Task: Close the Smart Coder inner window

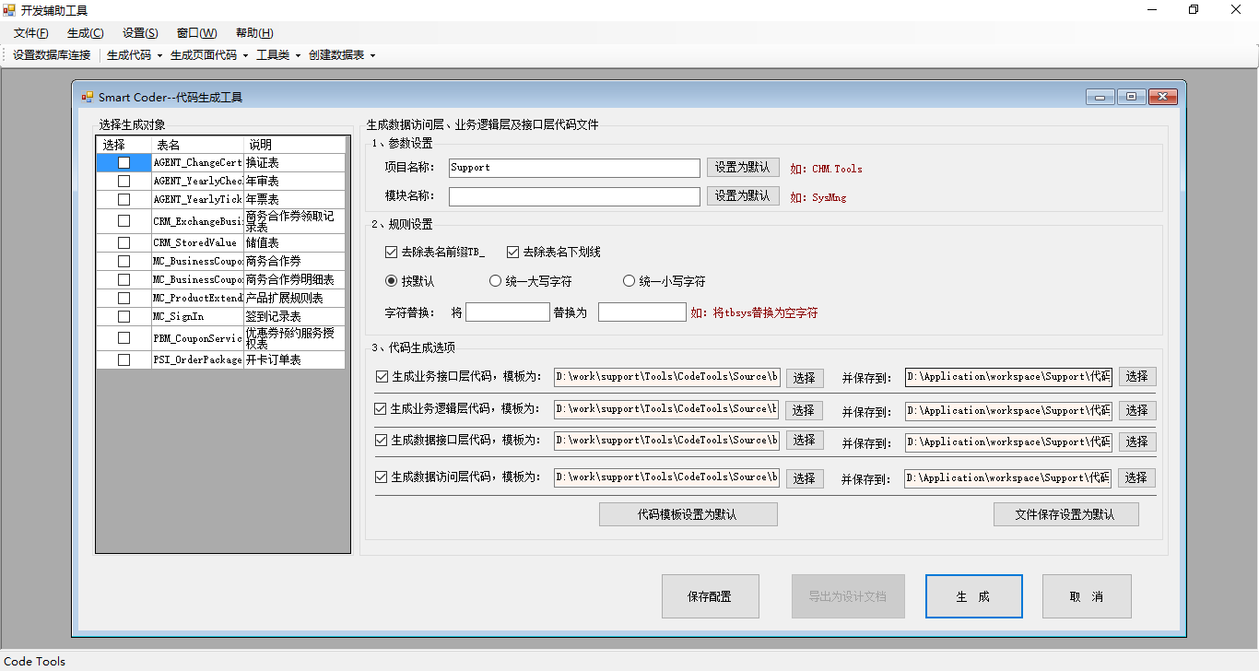Action: (1163, 97)
